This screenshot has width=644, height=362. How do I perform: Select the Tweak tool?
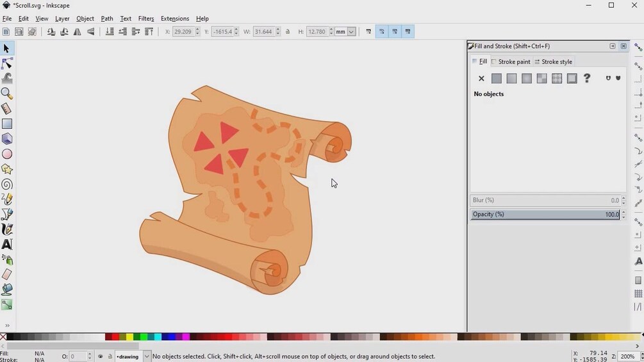point(6,78)
